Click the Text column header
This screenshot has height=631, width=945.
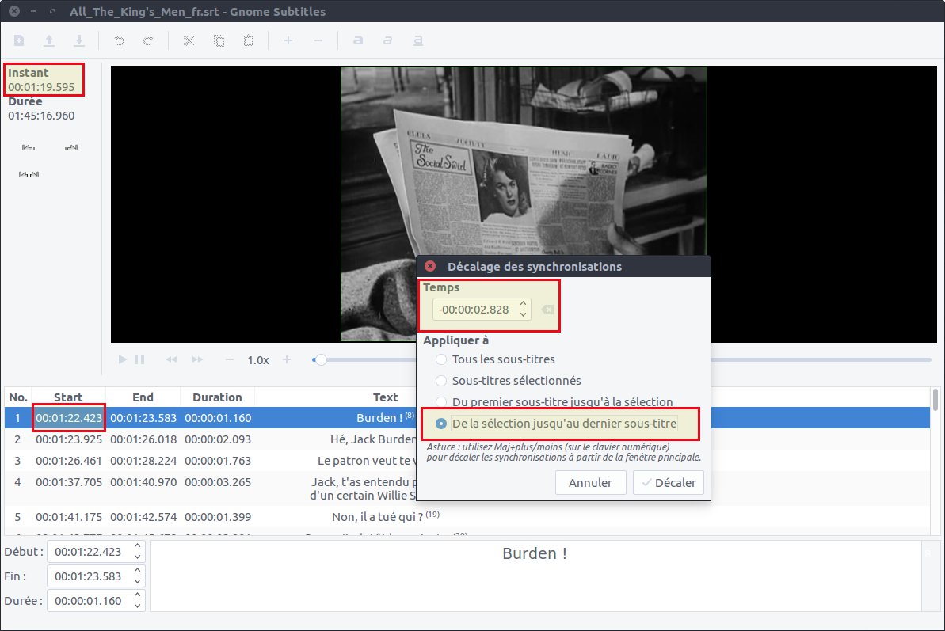click(385, 397)
